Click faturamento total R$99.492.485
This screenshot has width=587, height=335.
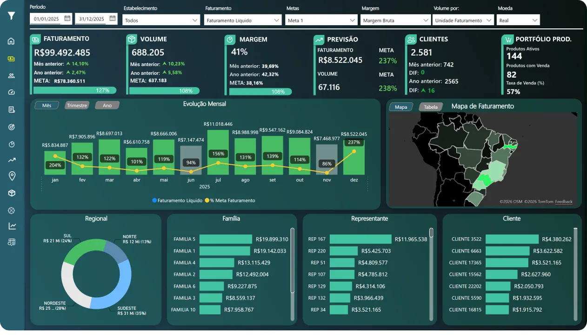[62, 53]
